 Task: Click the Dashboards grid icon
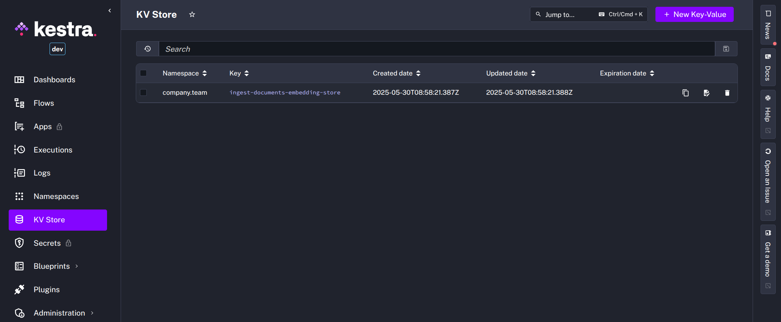[x=19, y=80]
